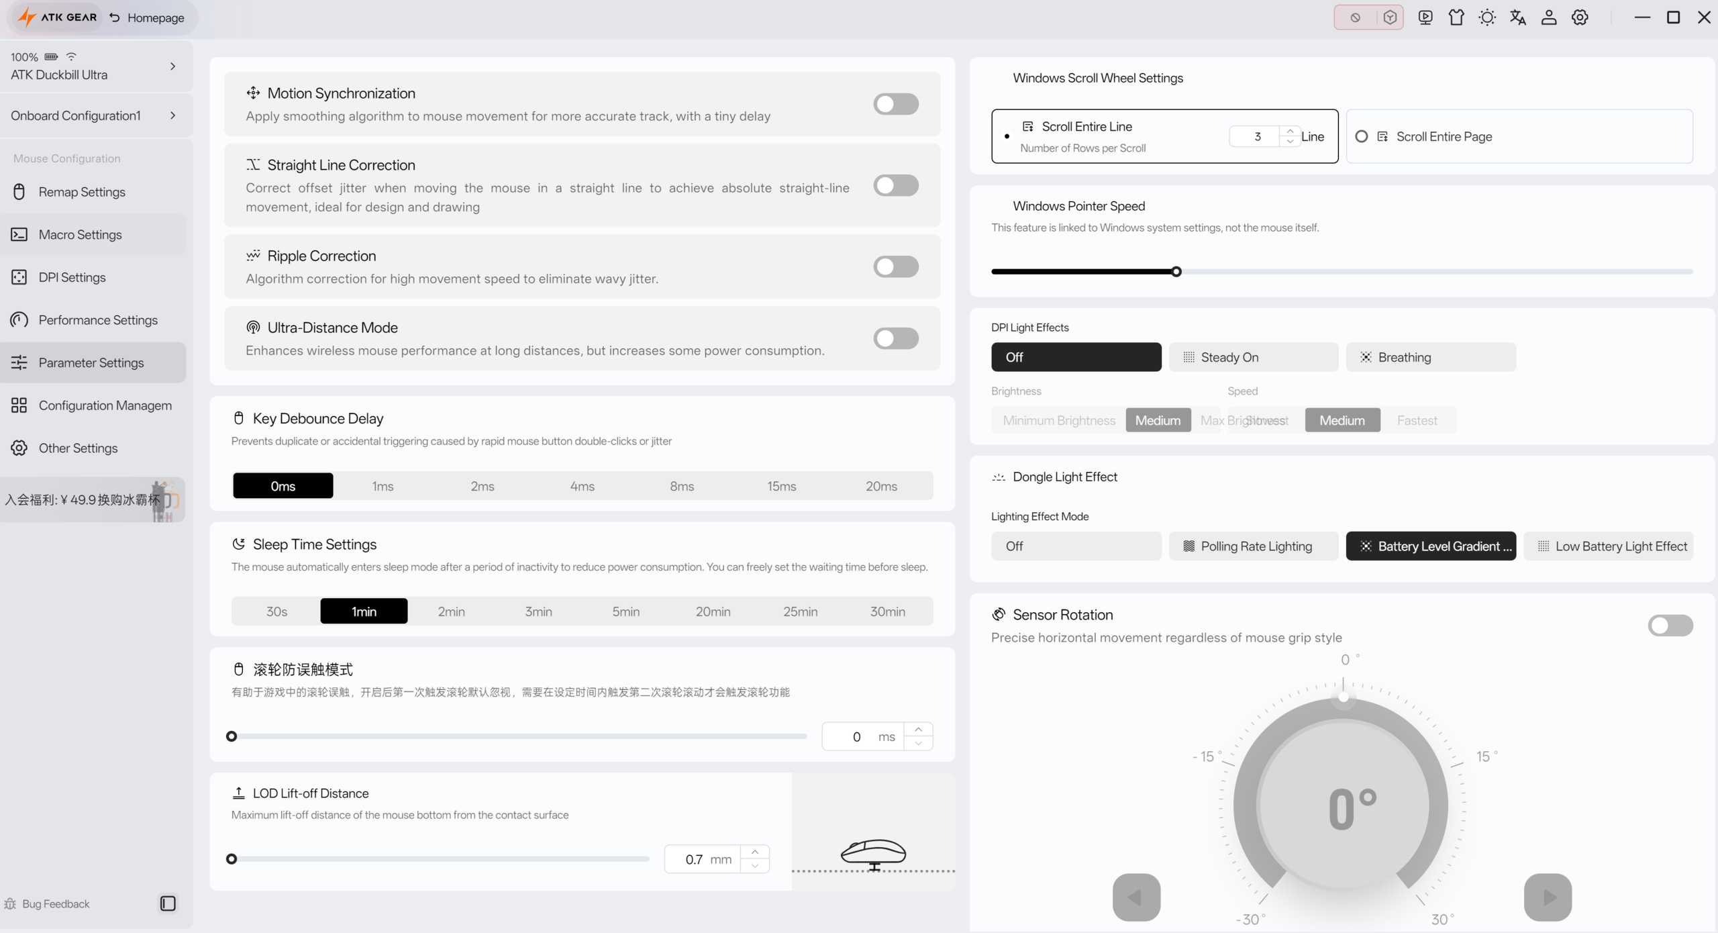Click the scroll rows-per-scroll number field
The width and height of the screenshot is (1718, 933).
[1256, 136]
